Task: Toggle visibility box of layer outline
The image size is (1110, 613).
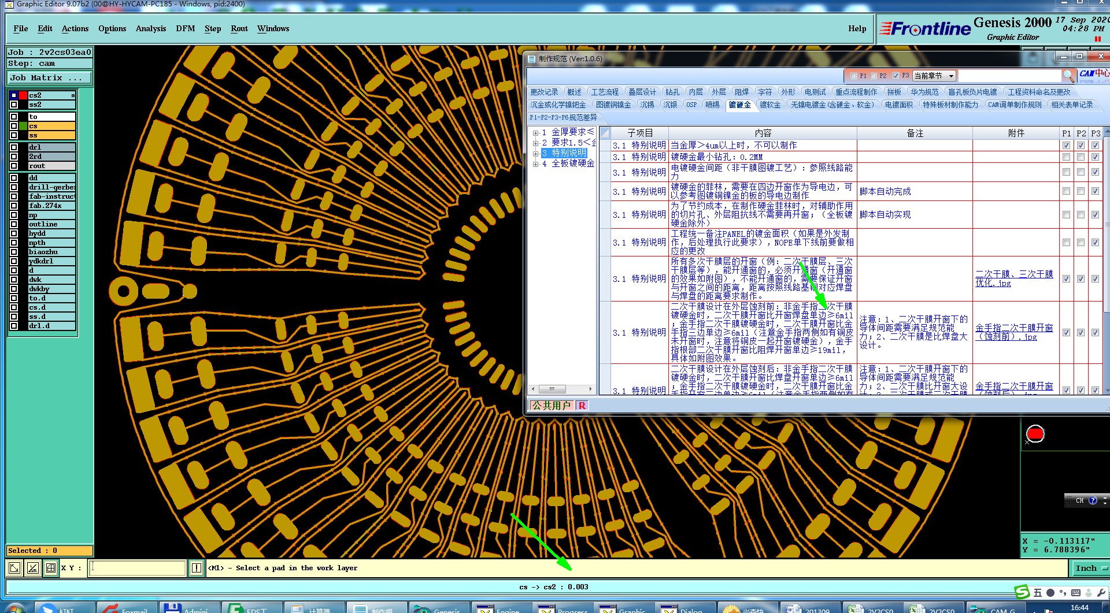Action: point(13,224)
